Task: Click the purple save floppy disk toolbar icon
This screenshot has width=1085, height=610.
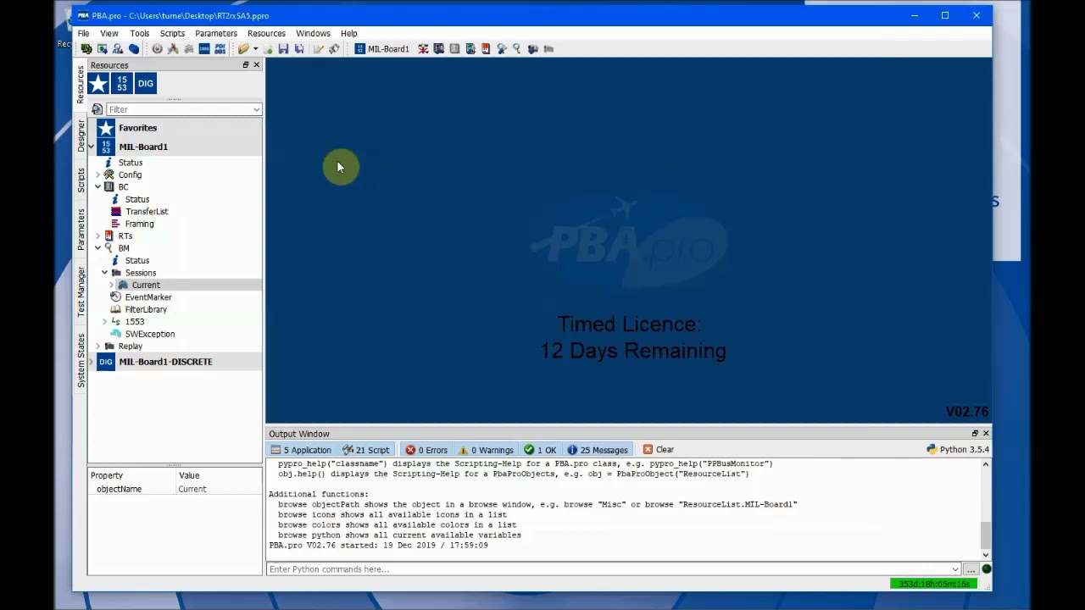Action: pyautogui.click(x=283, y=49)
